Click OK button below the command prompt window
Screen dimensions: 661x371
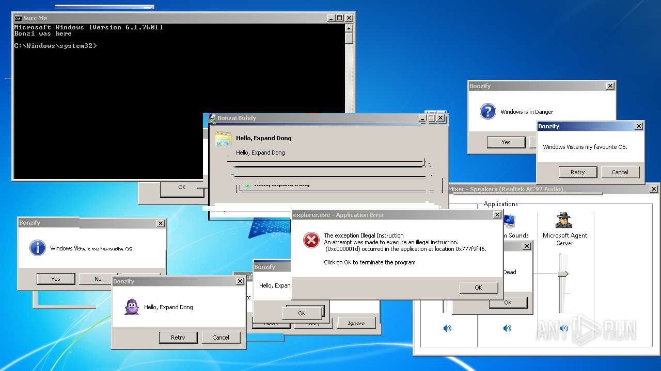tap(182, 188)
